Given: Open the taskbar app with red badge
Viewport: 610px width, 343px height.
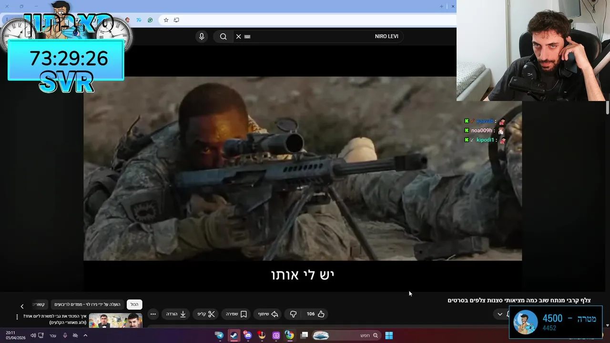Looking at the screenshot, I should click(x=262, y=335).
